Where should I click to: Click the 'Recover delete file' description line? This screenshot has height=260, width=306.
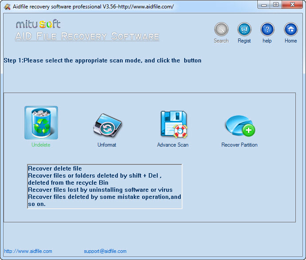pos(55,168)
